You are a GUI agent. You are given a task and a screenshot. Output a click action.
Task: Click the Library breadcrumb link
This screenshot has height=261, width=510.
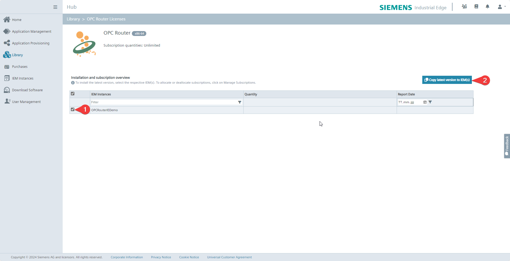(73, 19)
